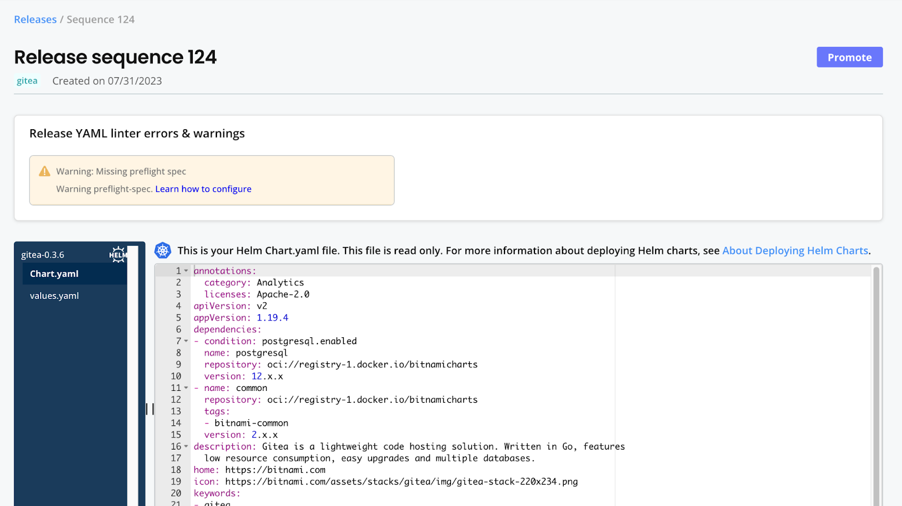Click the 'appVersion: 1.19.4' line
The width and height of the screenshot is (902, 506).
[241, 318]
